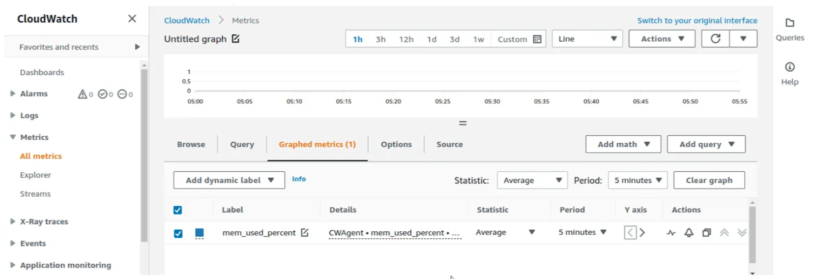
Task: Open the Browse tab
Action: coord(191,144)
